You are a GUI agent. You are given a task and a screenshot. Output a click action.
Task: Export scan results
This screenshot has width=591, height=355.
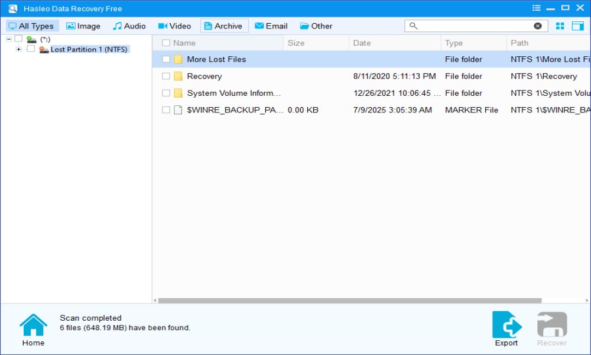point(506,328)
